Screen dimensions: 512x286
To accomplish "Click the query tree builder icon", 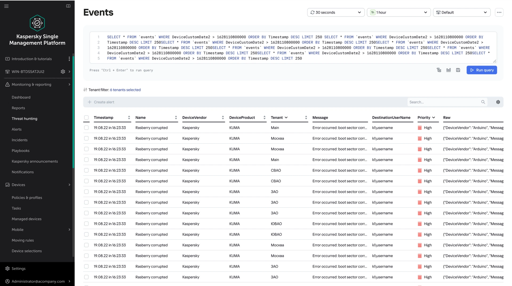I will point(439,70).
